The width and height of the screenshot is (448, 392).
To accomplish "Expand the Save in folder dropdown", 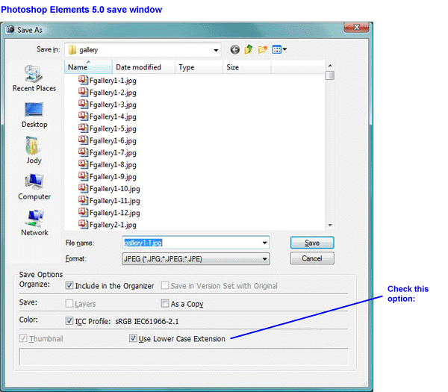I will 216,50.
